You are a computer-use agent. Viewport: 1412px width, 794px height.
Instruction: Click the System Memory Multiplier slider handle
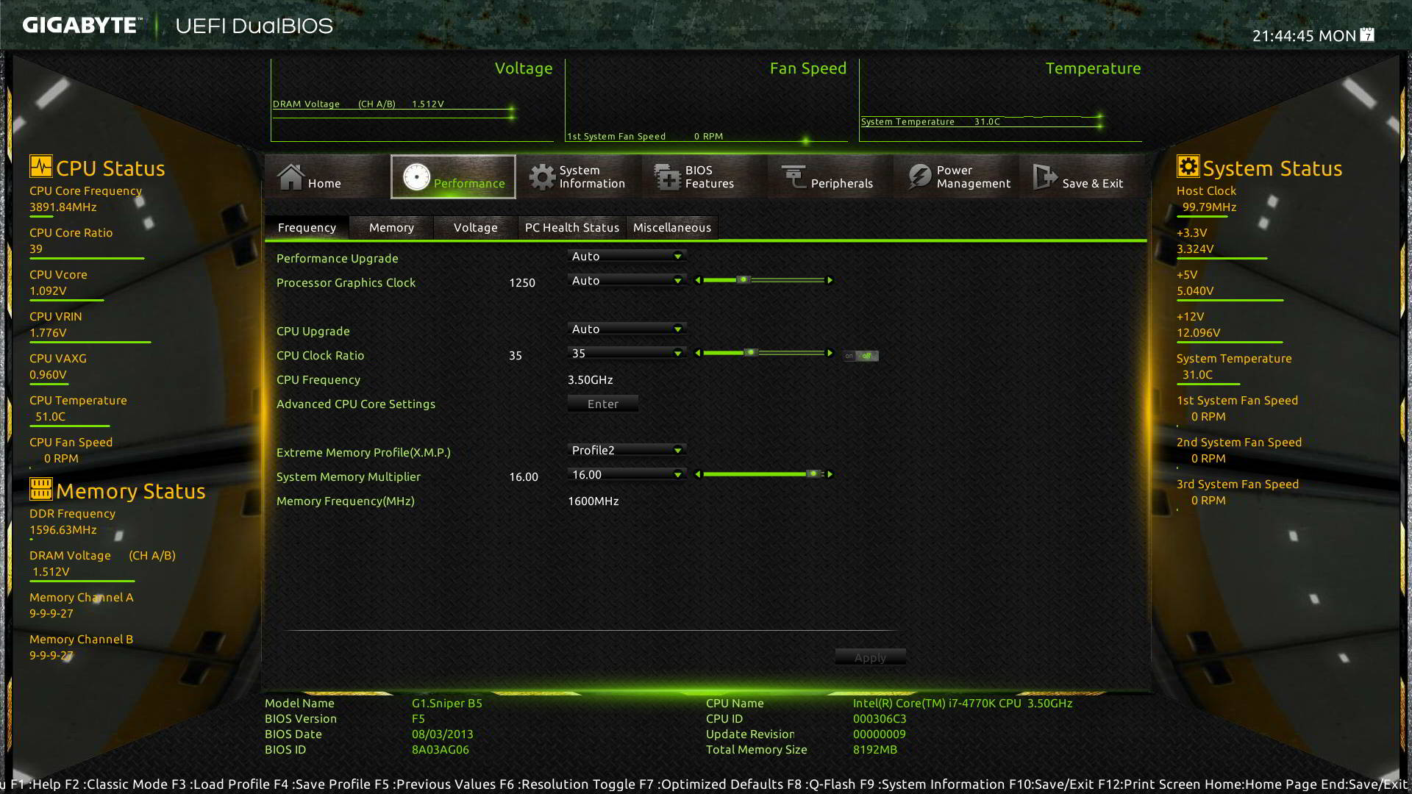(x=813, y=473)
